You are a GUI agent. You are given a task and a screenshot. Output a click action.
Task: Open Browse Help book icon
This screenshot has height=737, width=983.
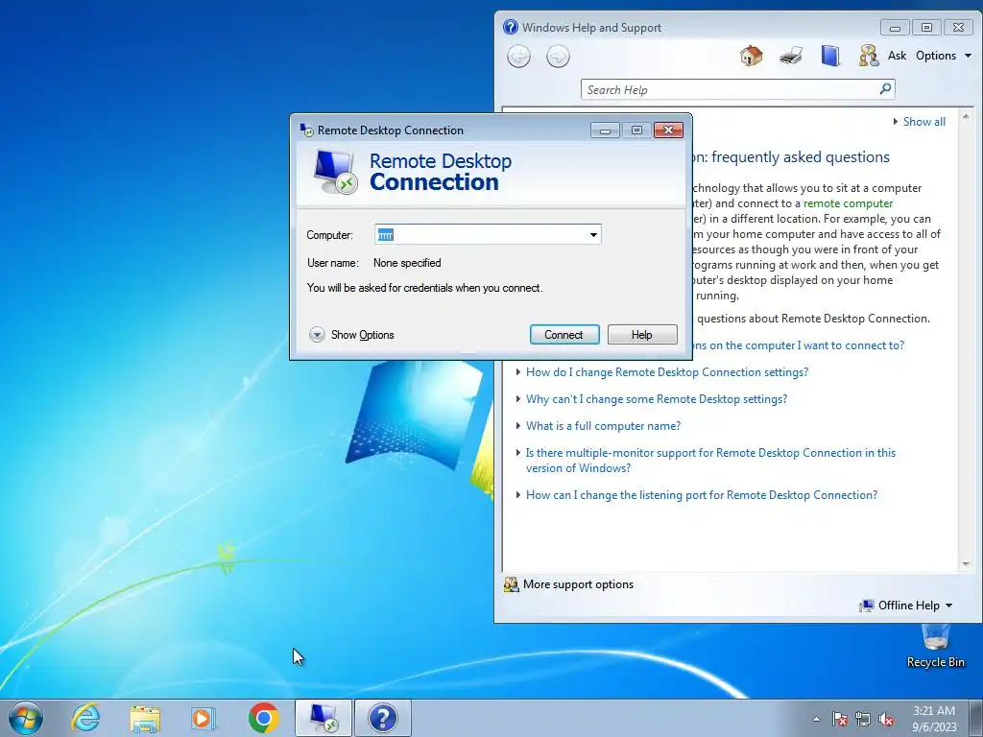point(830,56)
